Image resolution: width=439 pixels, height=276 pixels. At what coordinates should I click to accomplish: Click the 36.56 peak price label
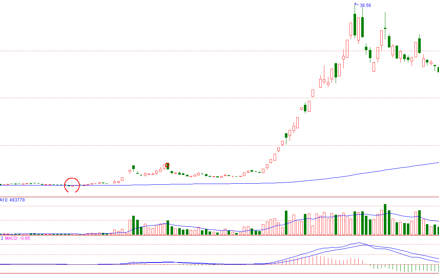coord(365,5)
